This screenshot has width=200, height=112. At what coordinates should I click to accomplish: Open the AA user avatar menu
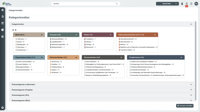[196, 4]
